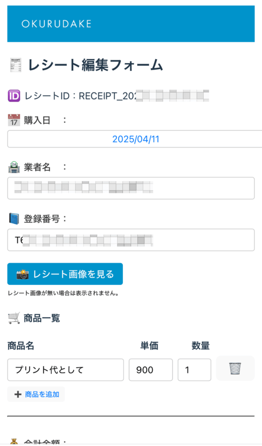Click the OKURUDAKE logo in header
The height and width of the screenshot is (446, 262).
[56, 24]
